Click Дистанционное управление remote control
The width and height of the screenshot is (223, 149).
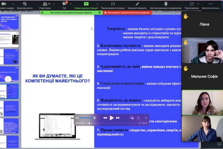[x=166, y=3]
